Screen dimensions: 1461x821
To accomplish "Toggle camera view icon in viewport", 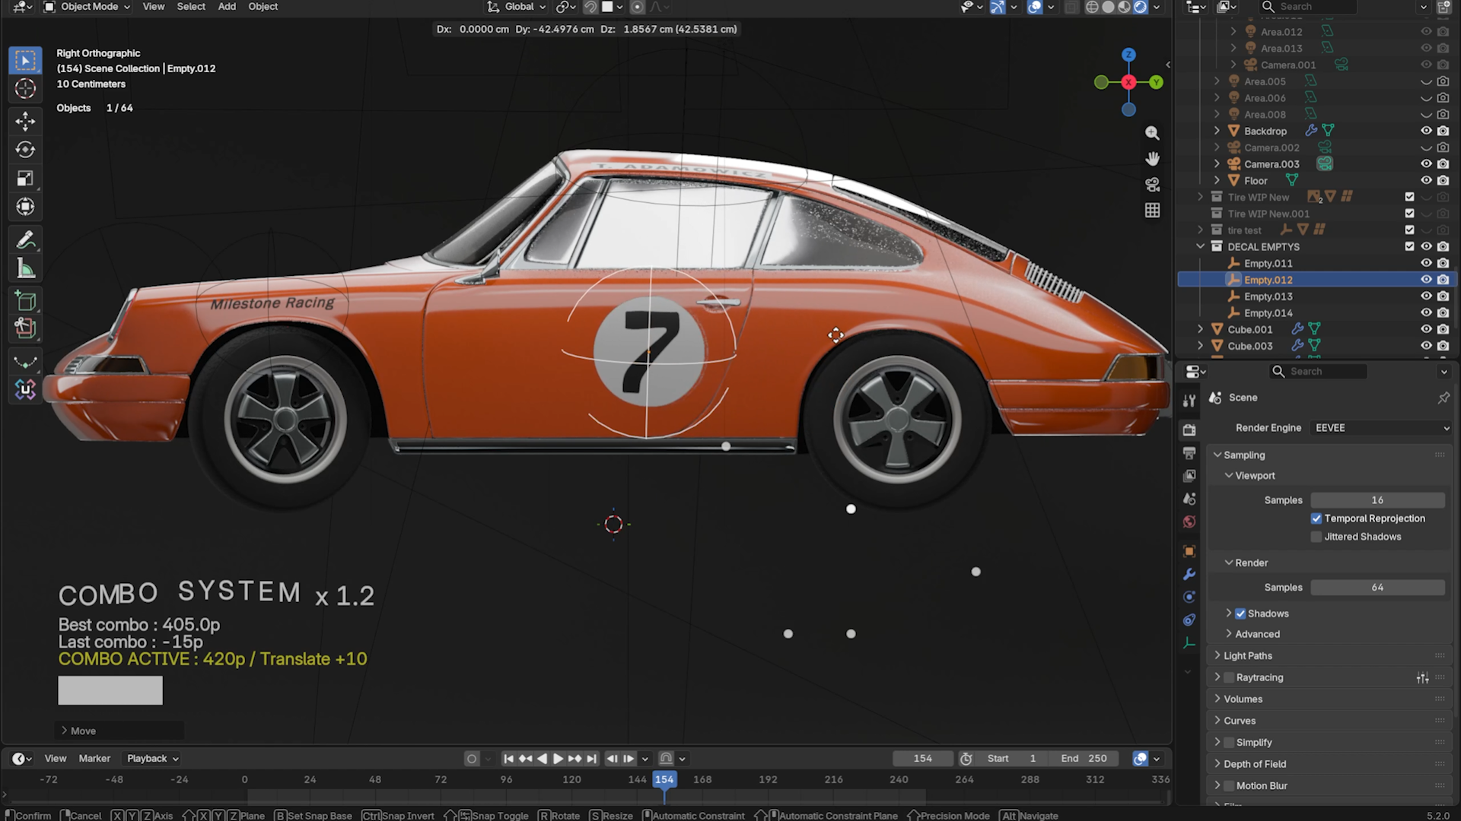I will pos(1153,185).
